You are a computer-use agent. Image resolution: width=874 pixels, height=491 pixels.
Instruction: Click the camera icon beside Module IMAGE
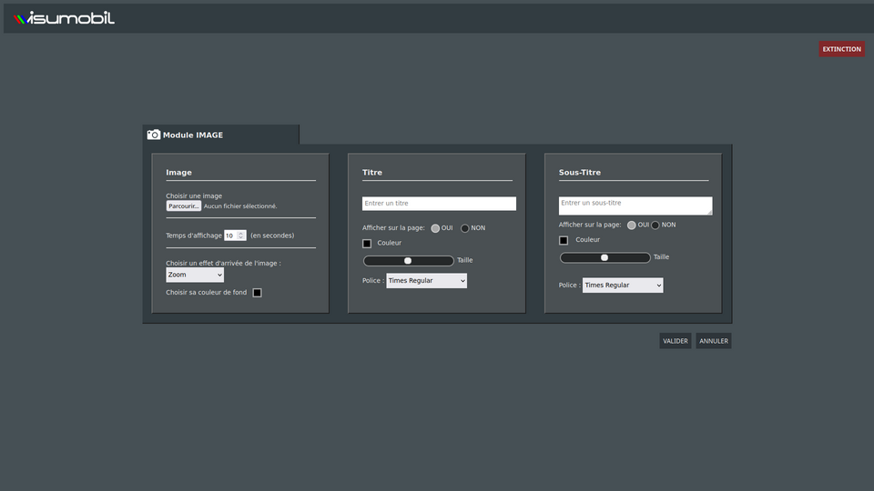pos(154,135)
